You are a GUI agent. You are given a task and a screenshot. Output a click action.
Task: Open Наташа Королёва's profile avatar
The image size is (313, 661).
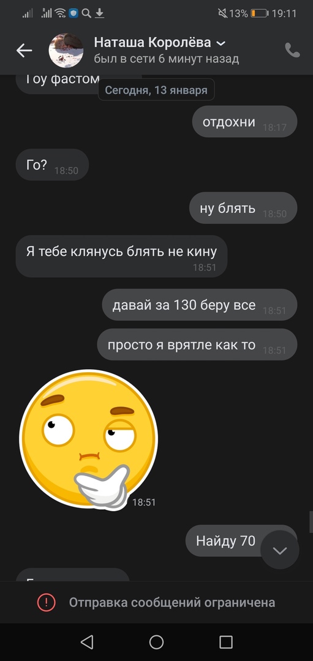[66, 51]
